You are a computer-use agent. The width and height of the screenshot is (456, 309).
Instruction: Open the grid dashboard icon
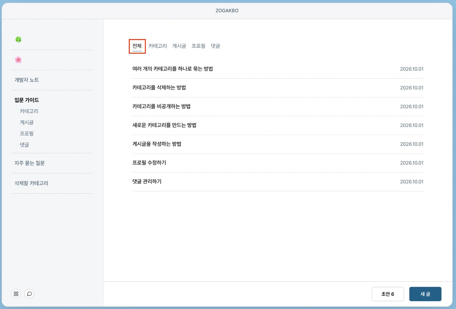[x=16, y=294]
